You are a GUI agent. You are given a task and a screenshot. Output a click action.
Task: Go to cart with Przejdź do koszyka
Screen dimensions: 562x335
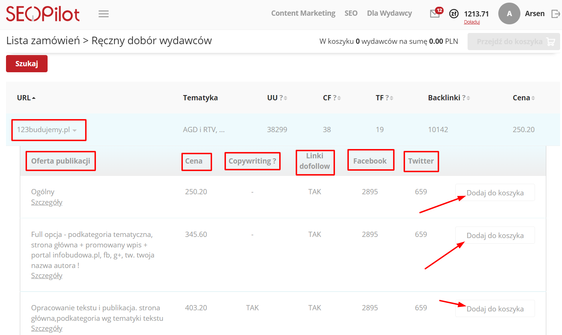coord(513,42)
